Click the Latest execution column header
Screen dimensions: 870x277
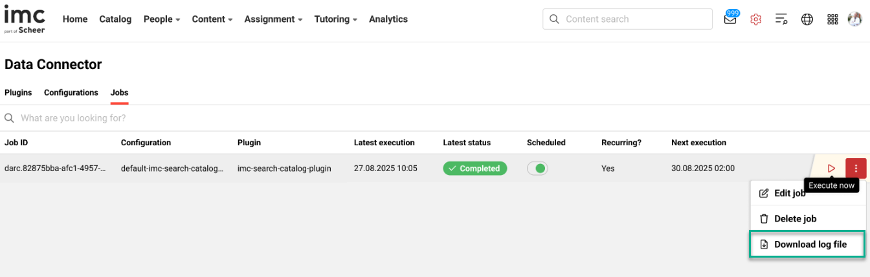pos(384,143)
